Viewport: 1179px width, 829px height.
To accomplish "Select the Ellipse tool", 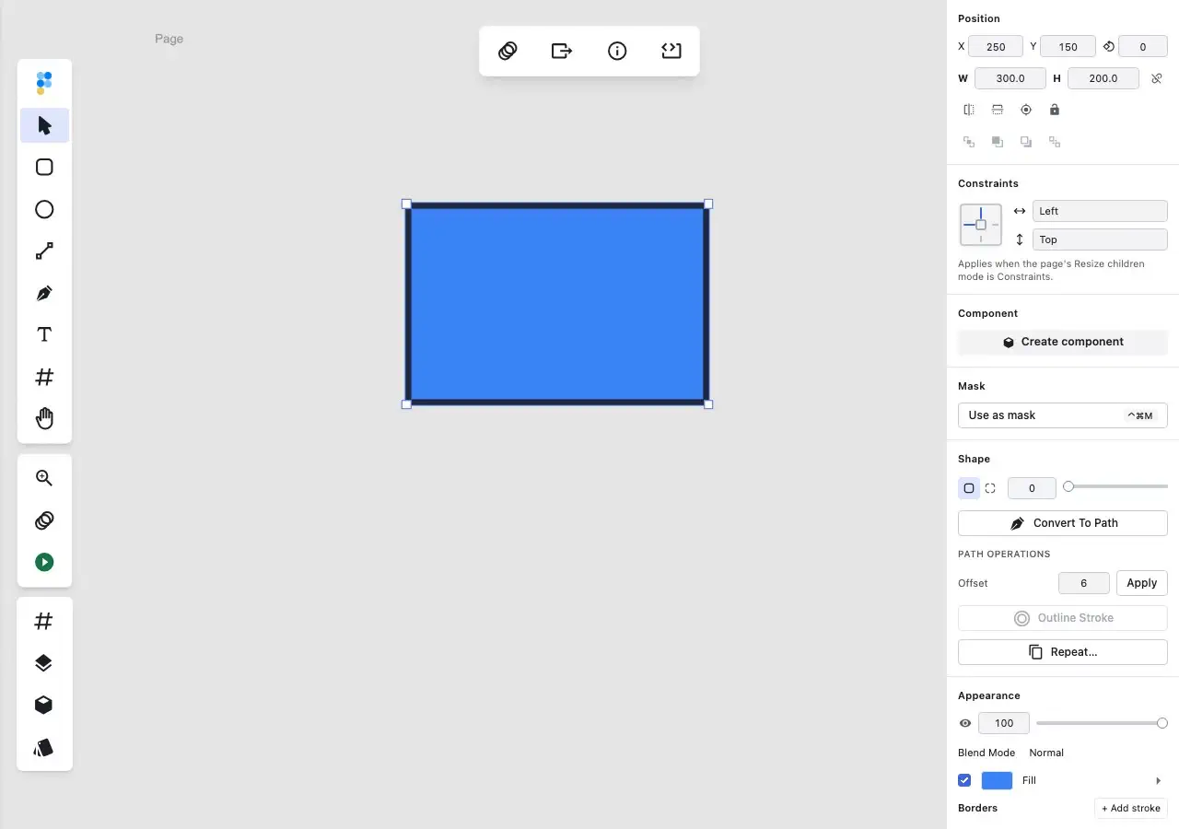I will (x=44, y=209).
